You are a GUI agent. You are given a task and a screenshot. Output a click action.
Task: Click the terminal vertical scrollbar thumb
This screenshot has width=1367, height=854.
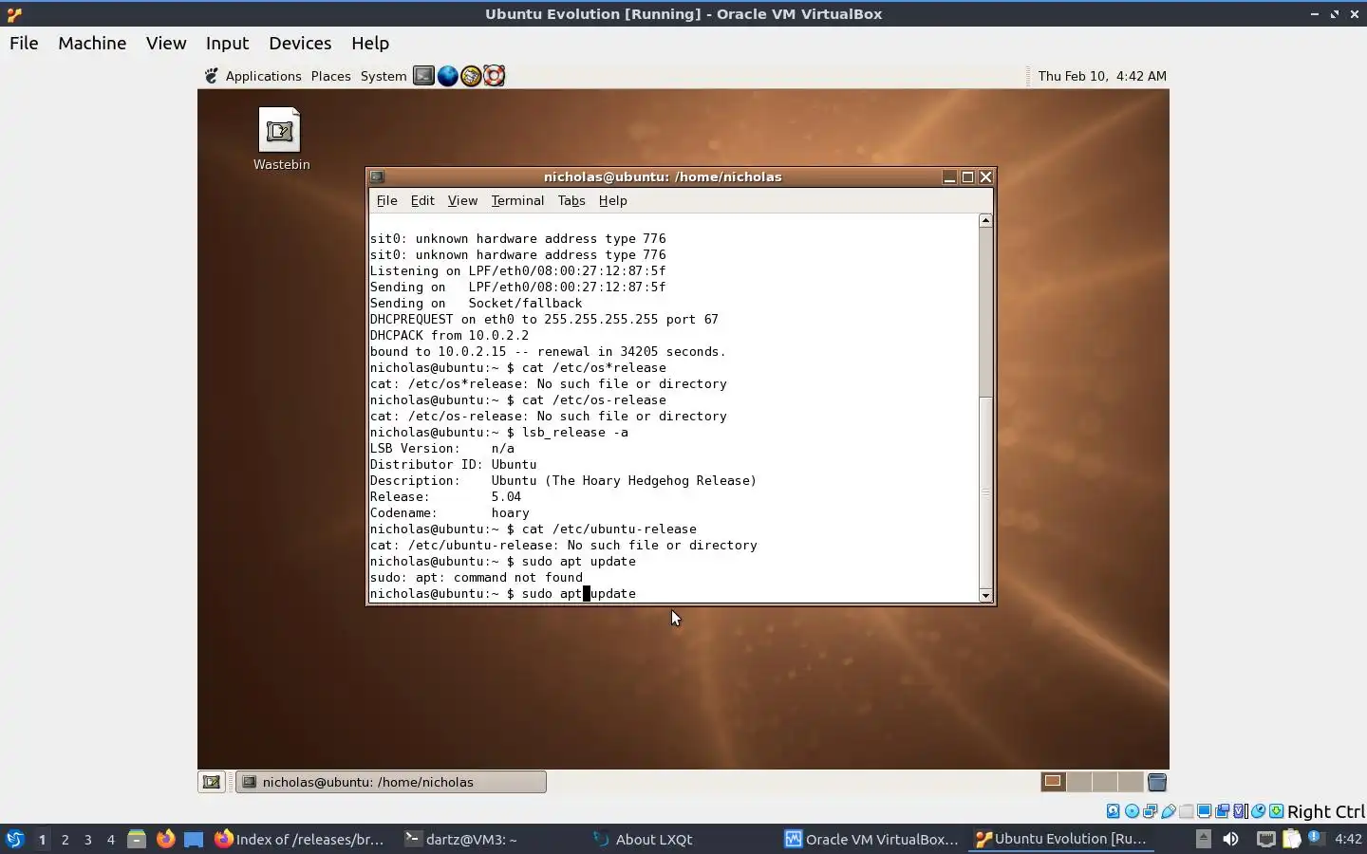point(985,492)
